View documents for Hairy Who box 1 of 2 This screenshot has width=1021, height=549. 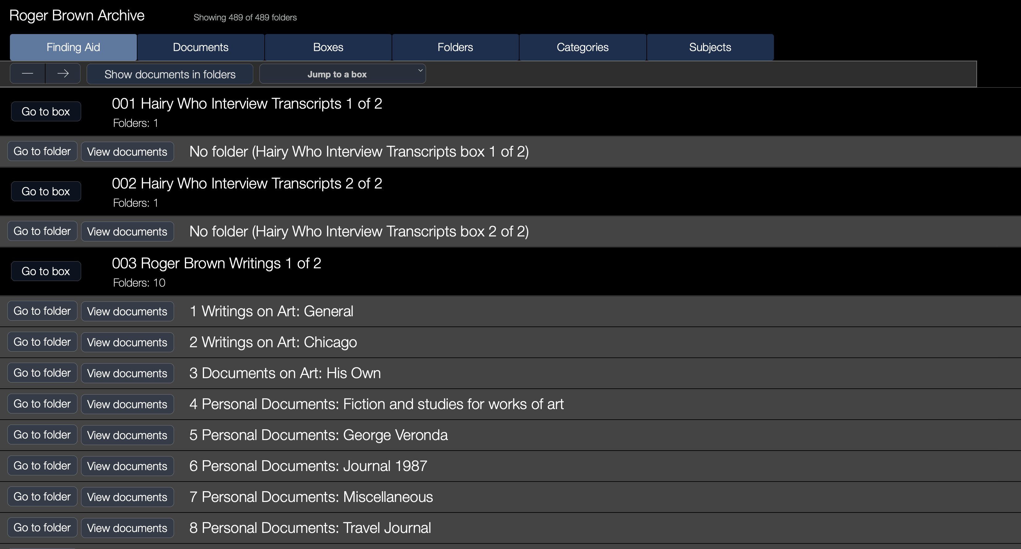pos(127,152)
